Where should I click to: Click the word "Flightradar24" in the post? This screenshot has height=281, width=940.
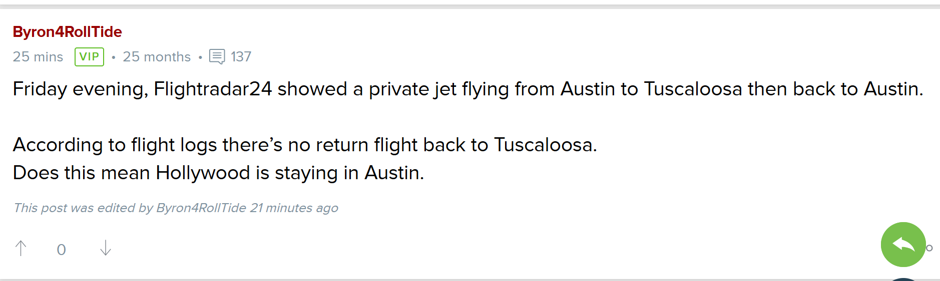(213, 89)
